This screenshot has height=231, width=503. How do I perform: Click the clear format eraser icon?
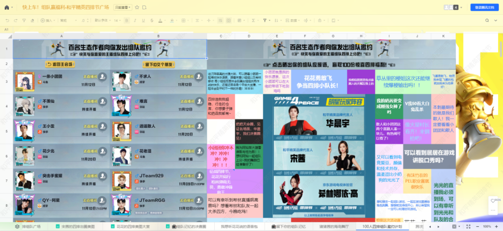click(32, 20)
